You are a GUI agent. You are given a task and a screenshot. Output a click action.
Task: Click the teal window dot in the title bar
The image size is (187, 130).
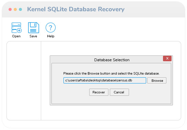pyautogui.click(x=20, y=9)
